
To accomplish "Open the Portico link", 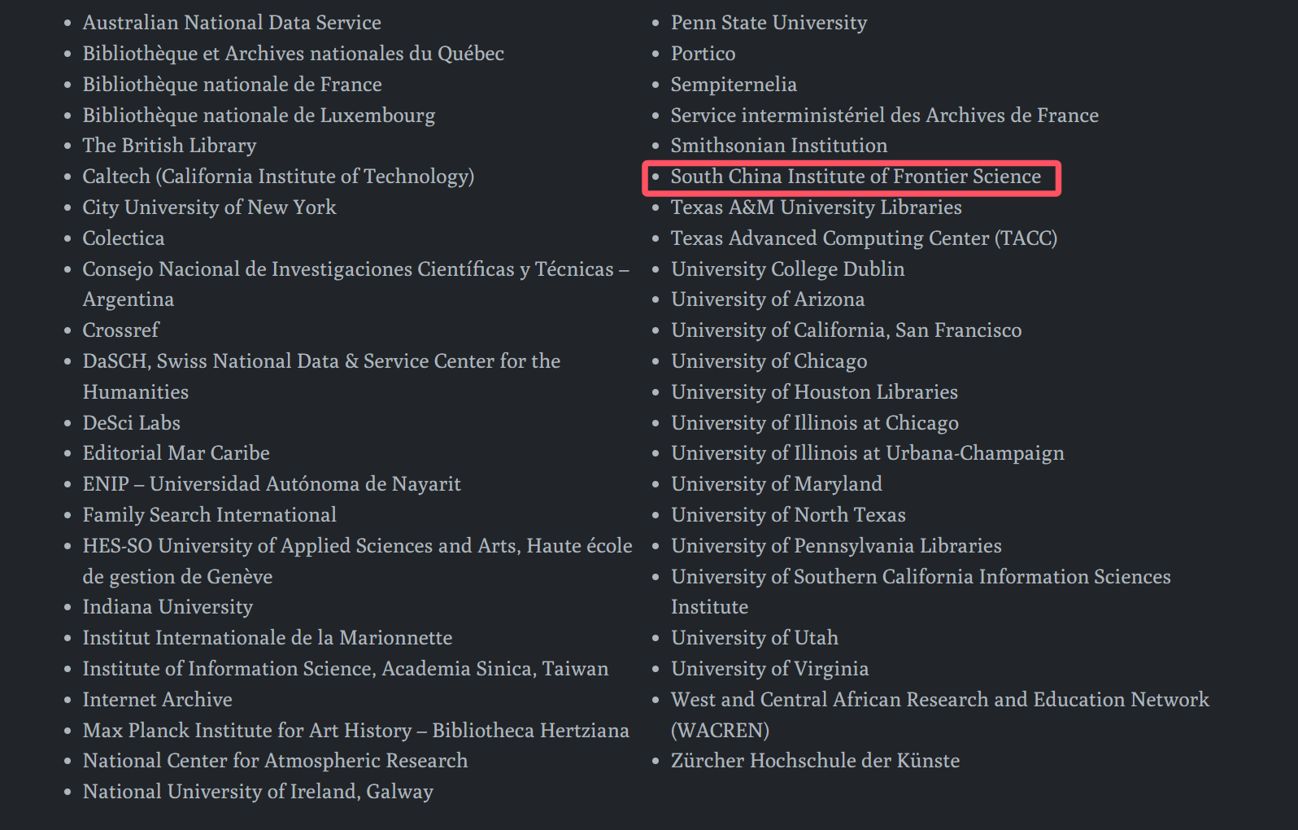I will click(703, 54).
